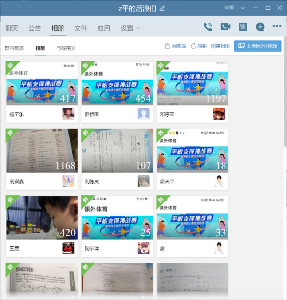The width and height of the screenshot is (287, 300).
Task: Click the vertical scrollbar
Action: [x=285, y=92]
